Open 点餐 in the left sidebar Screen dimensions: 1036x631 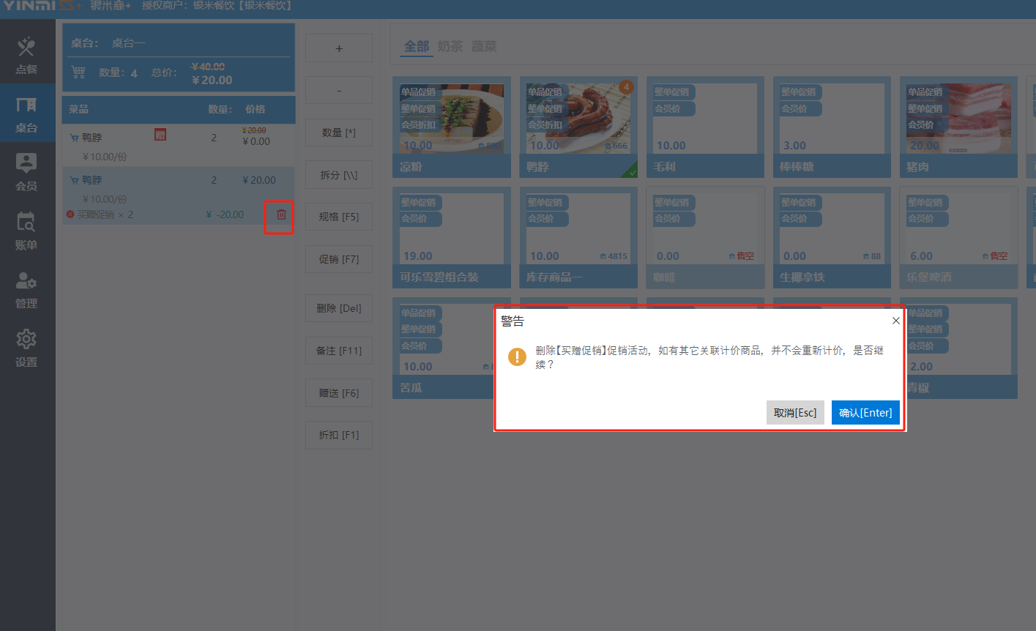tap(26, 56)
